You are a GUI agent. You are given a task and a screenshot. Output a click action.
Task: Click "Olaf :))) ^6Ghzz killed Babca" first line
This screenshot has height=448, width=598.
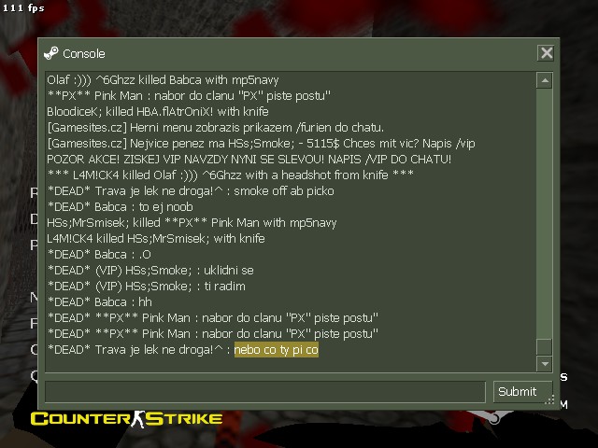[x=163, y=80]
